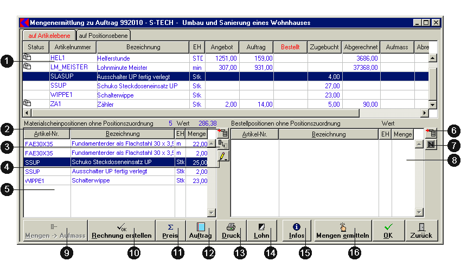Screen dimensions: 461x261
Task: Click the Auftrag document button
Action: click(201, 230)
